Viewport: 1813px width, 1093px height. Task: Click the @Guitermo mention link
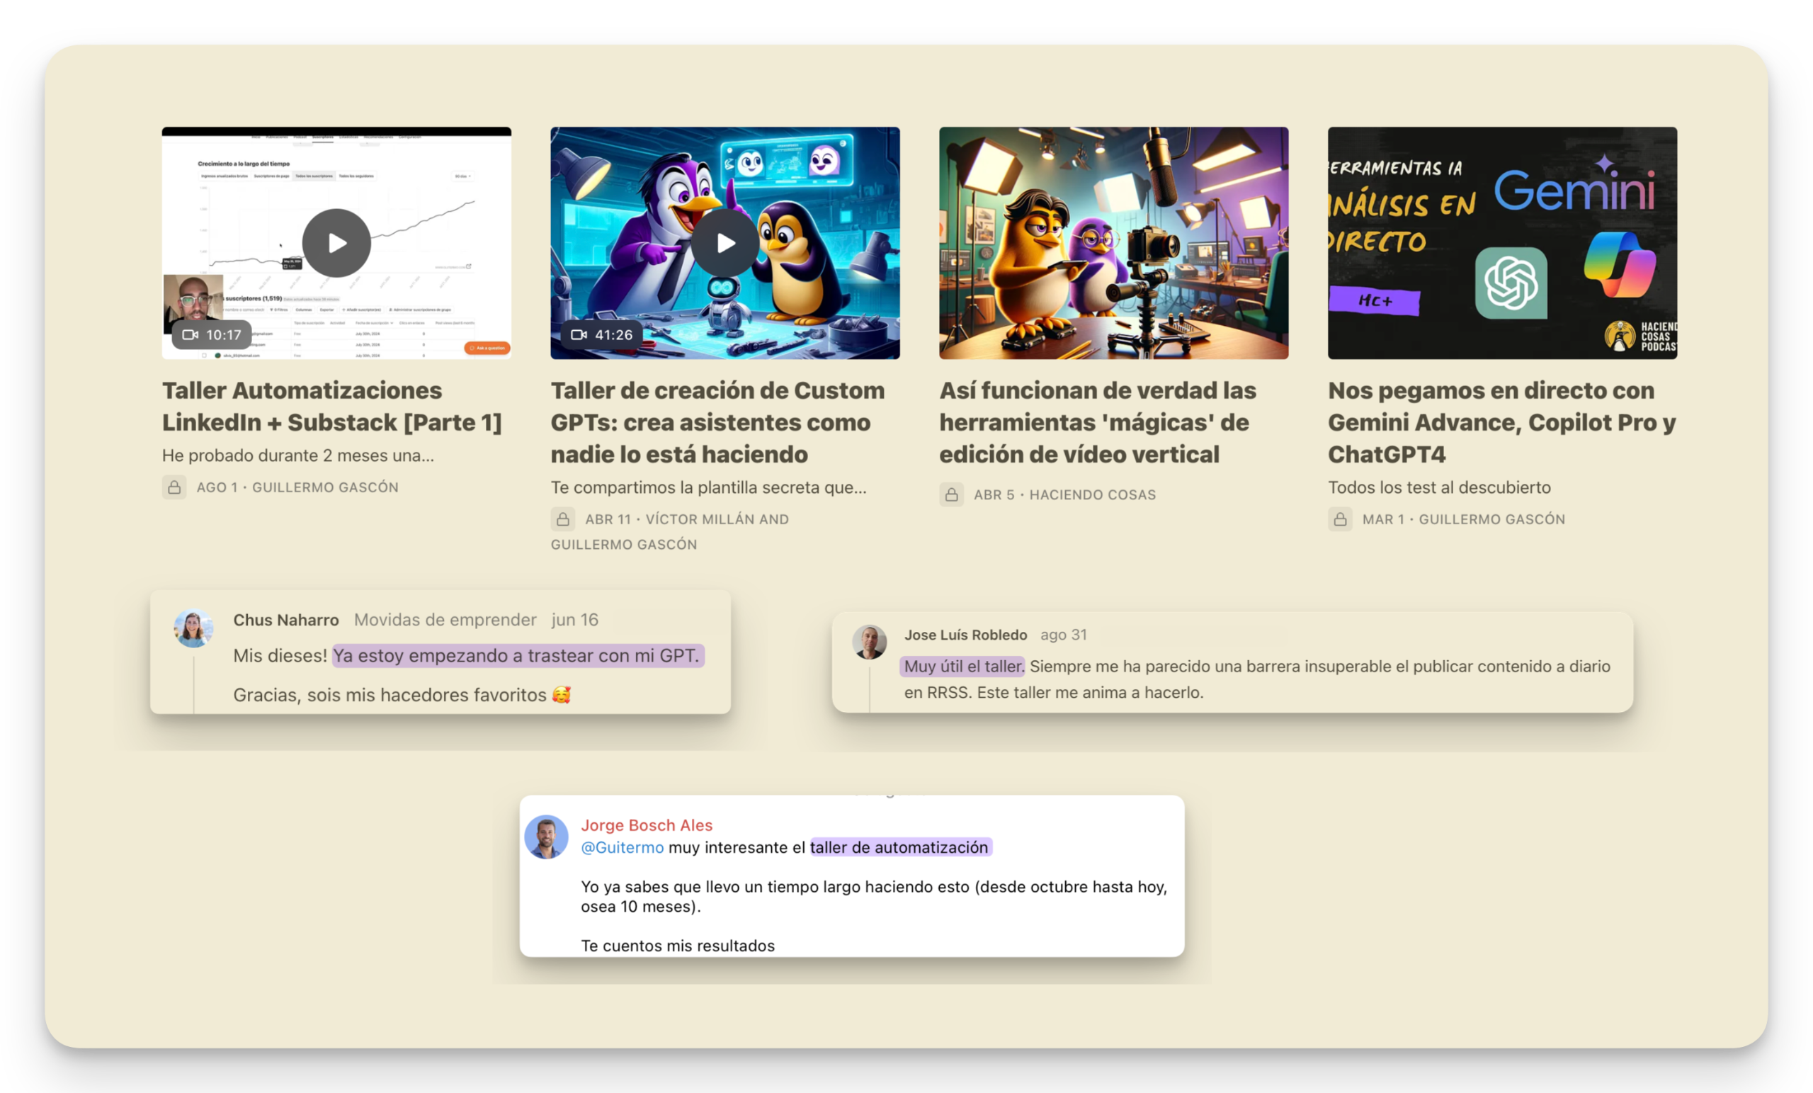click(622, 847)
